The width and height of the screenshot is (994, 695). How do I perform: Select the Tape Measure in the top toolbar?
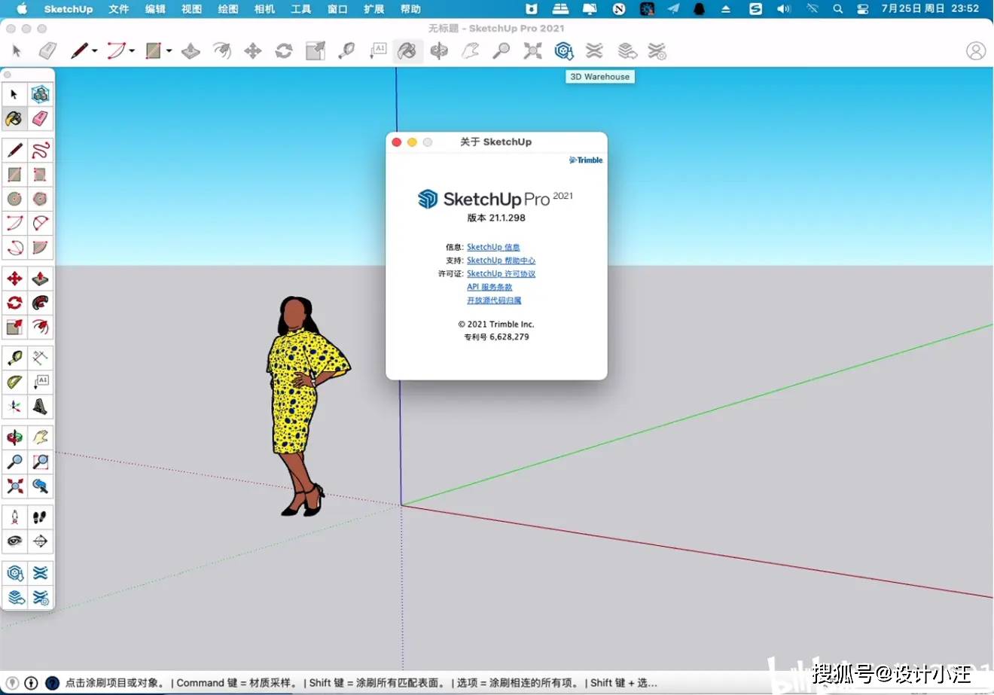click(346, 51)
